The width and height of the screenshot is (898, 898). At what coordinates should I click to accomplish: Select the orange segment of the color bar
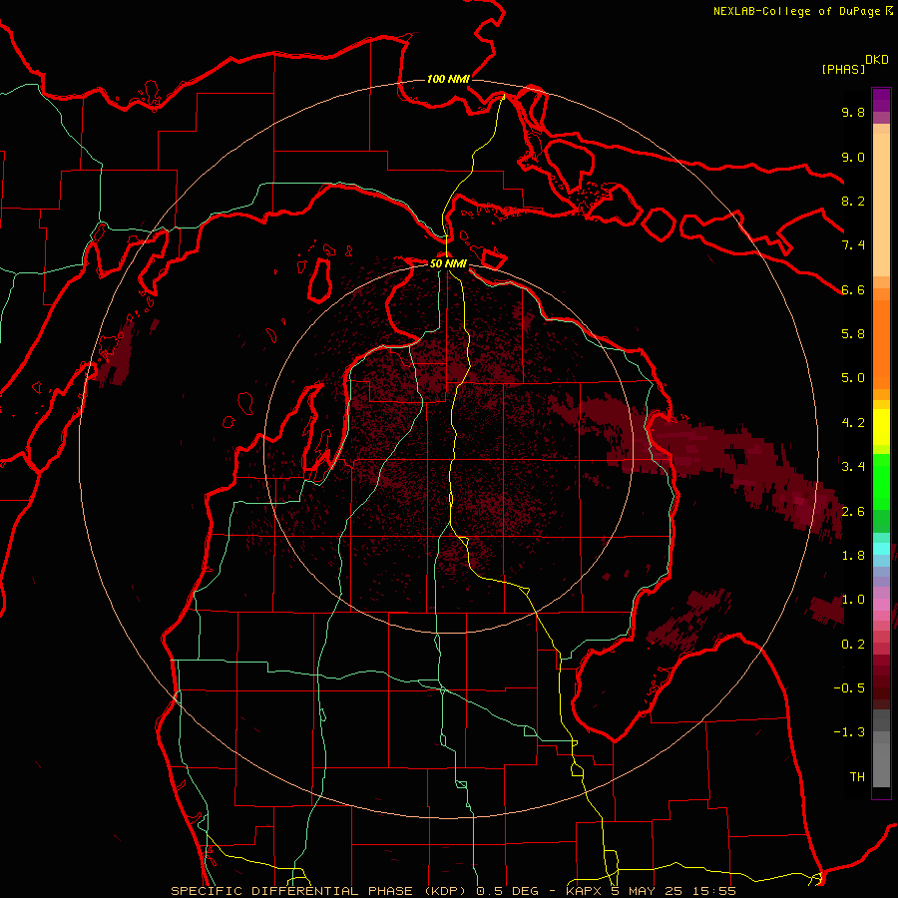(881, 343)
